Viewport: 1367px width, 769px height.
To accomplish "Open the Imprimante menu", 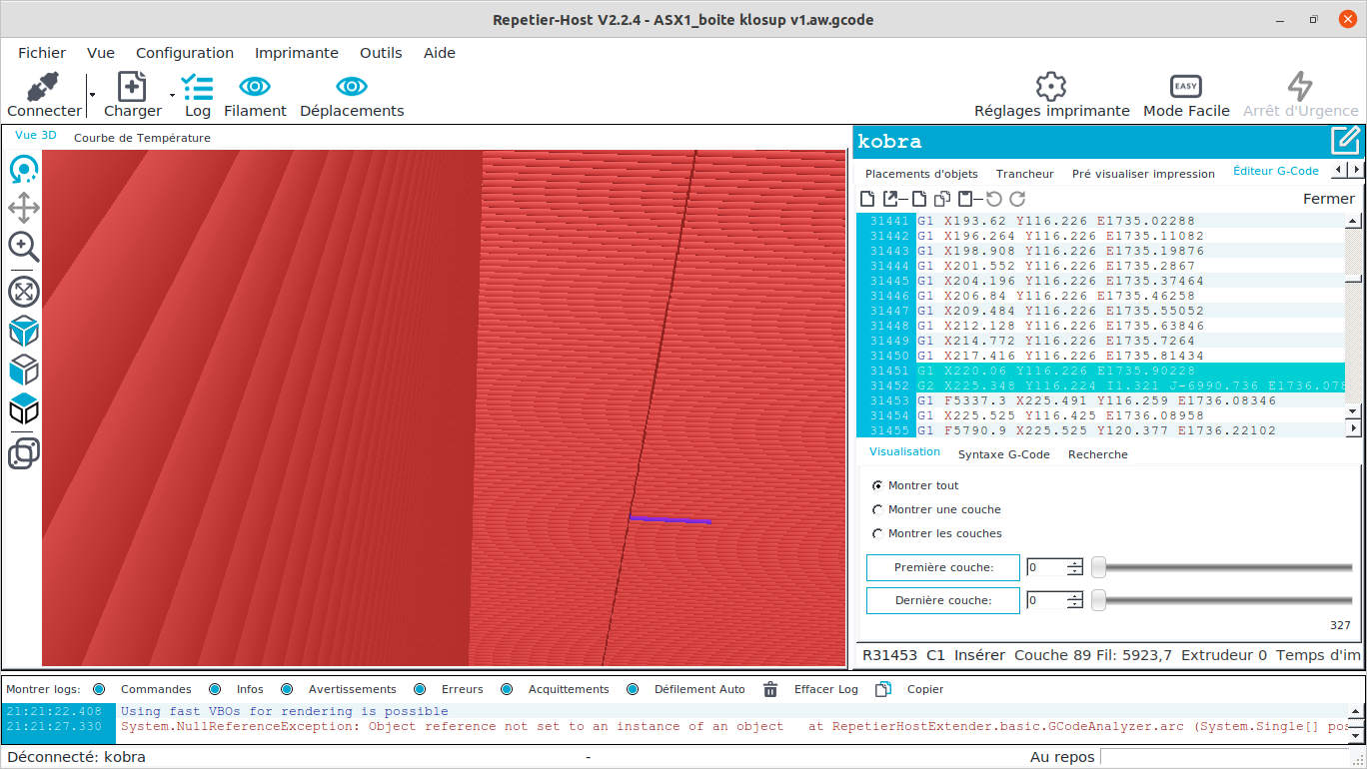I will tap(297, 53).
